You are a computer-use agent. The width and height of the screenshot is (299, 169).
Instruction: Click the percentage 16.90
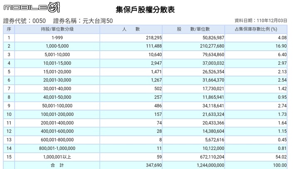281,46
